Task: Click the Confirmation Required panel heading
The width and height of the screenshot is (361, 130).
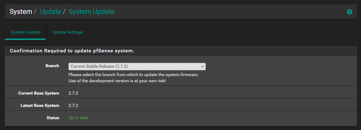Action: click(x=72, y=51)
